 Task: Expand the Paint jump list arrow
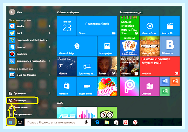click(49, 33)
